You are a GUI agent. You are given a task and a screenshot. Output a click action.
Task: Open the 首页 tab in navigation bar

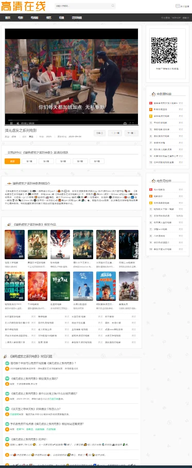click(x=8, y=17)
